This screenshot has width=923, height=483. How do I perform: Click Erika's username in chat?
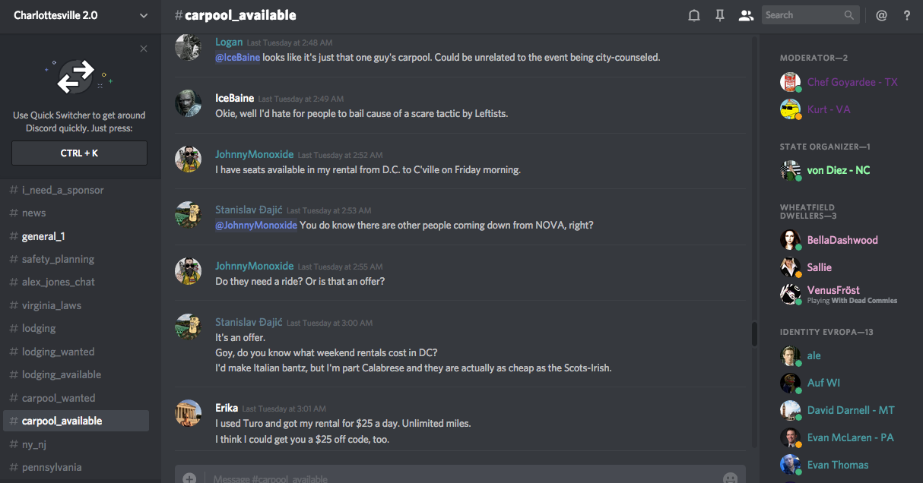click(x=227, y=408)
